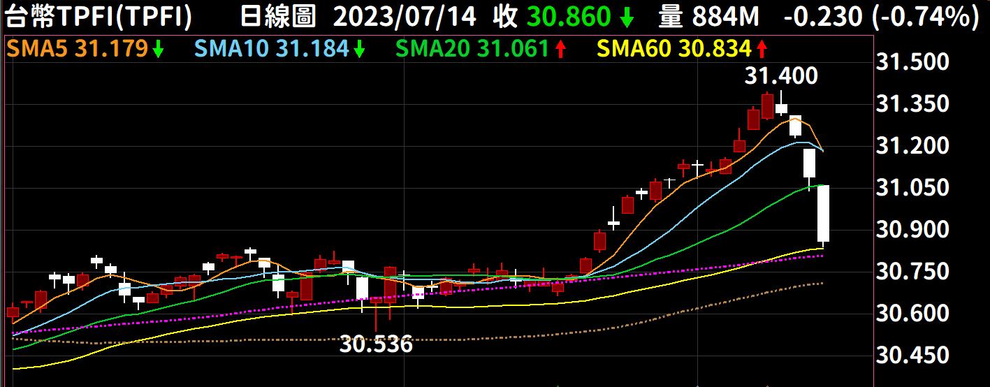Click the 30.600 price axis label

pos(914,313)
